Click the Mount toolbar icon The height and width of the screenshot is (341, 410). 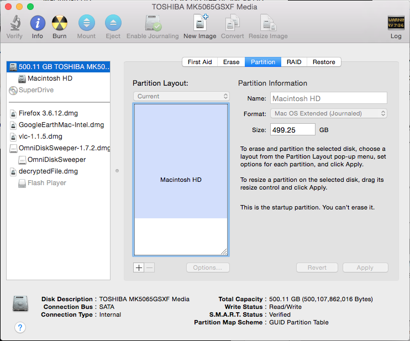[x=86, y=23]
